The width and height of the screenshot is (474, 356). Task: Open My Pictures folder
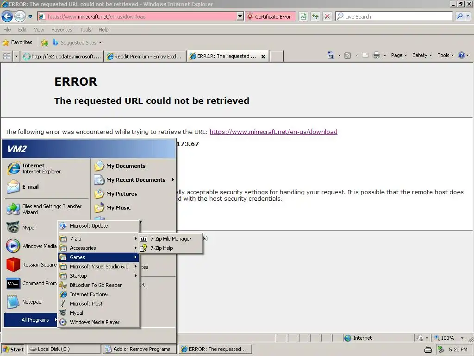(x=134, y=194)
